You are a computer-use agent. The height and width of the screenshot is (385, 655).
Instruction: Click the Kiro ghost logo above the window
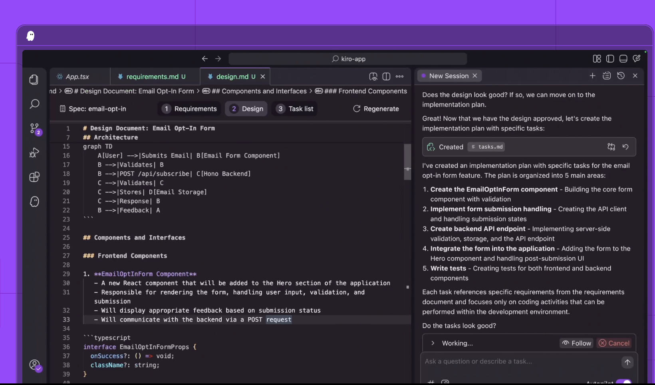tap(30, 36)
